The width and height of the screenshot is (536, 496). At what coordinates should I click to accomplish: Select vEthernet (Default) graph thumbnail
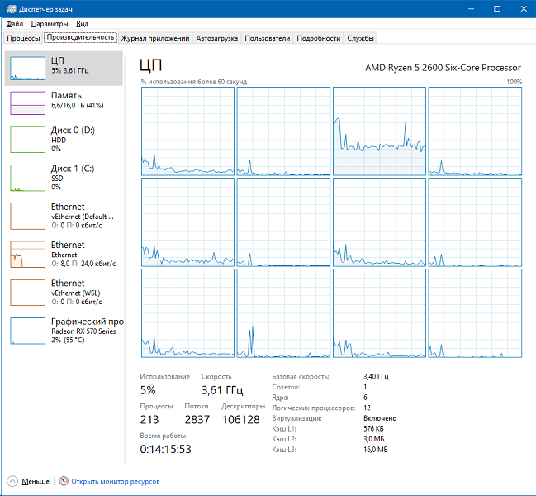28,217
